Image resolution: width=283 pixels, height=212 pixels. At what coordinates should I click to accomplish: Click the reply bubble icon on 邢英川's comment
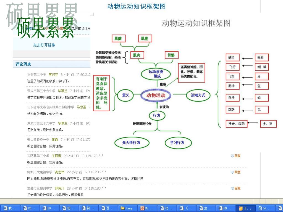point(232,188)
